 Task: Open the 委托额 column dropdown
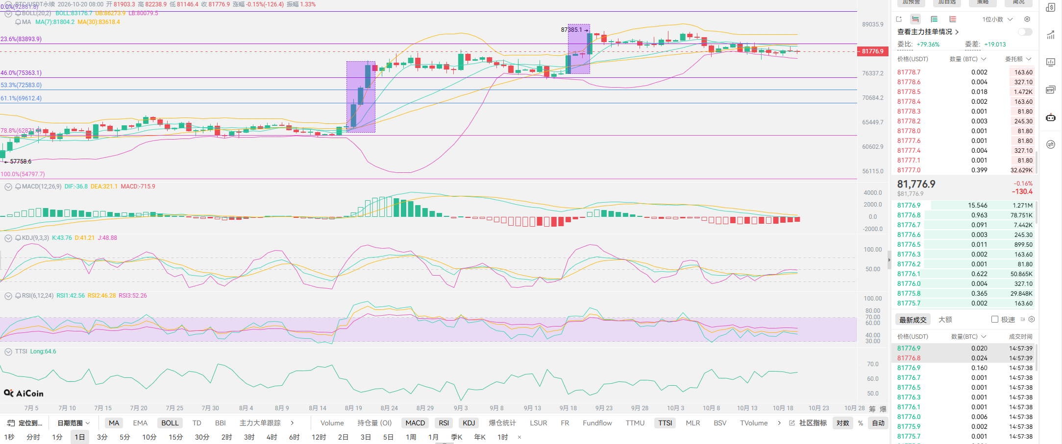click(1018, 59)
